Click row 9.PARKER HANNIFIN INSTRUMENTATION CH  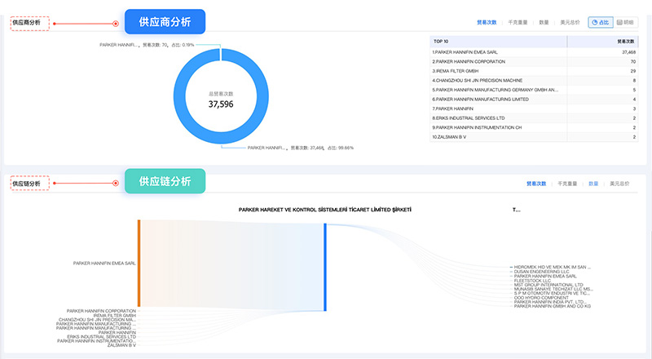pyautogui.click(x=534, y=127)
